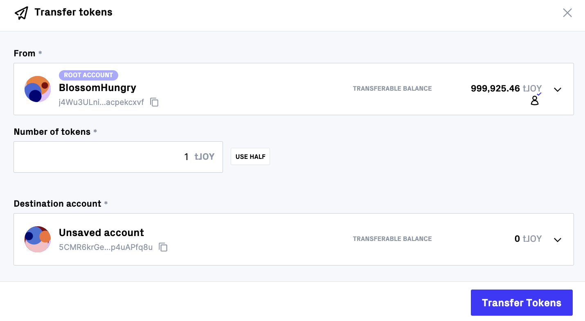Click the 999,925.46 balance amount
The height and width of the screenshot is (321, 585).
[495, 88]
